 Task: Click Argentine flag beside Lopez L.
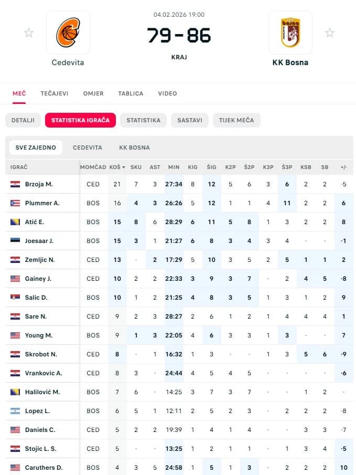pos(15,411)
